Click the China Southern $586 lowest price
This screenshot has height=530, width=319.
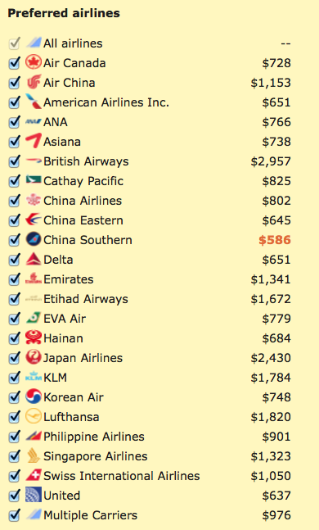click(x=275, y=240)
